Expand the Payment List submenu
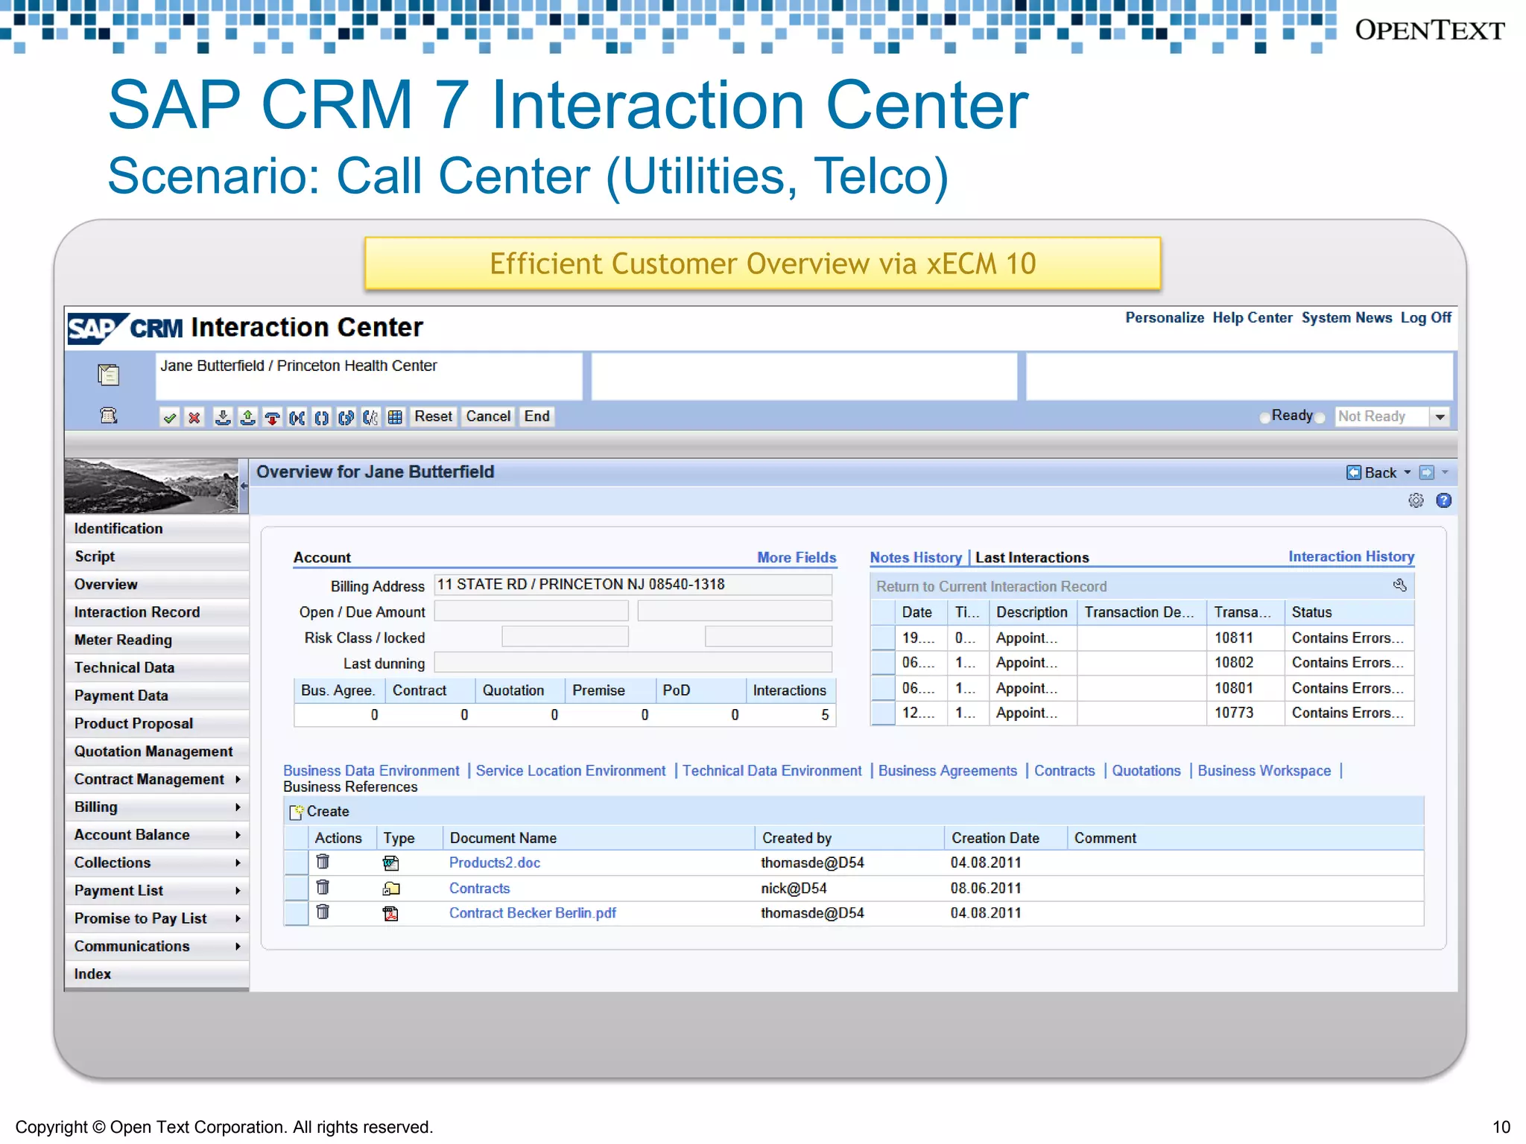The height and width of the screenshot is (1144, 1526). pos(238,890)
